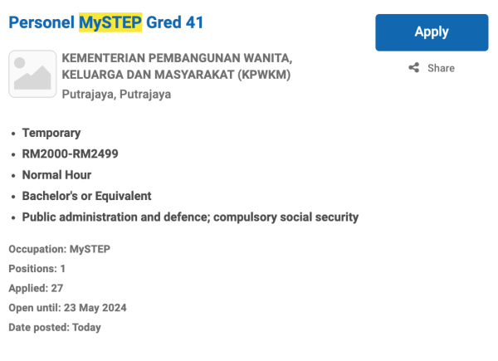Screen dimensions: 498x361
Task: Select the Date posted: Today line
Action: (x=55, y=327)
